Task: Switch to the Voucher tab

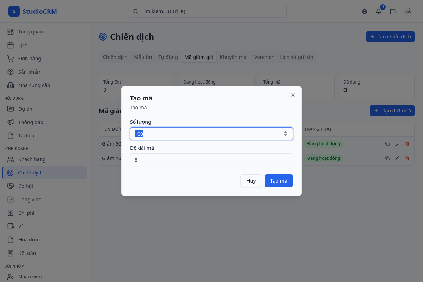Action: (x=264, y=57)
